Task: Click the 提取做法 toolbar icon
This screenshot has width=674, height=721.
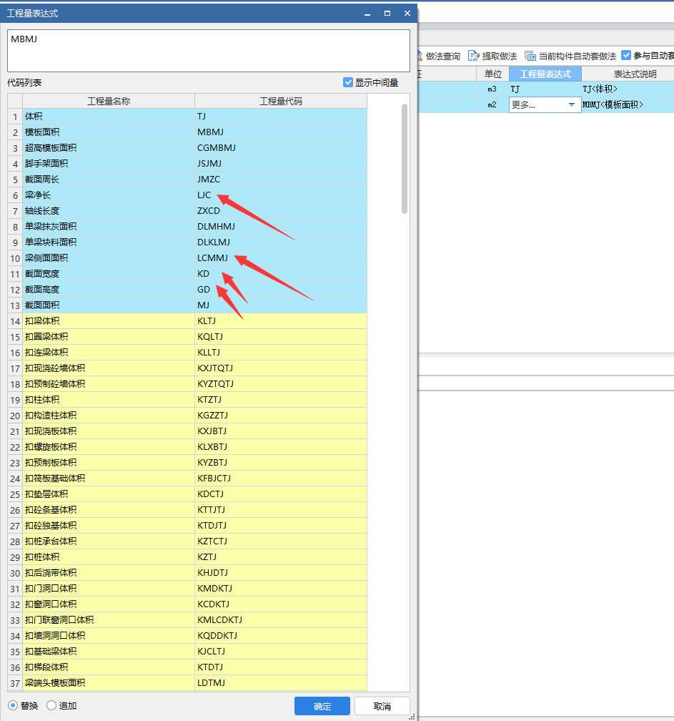Action: pos(473,56)
